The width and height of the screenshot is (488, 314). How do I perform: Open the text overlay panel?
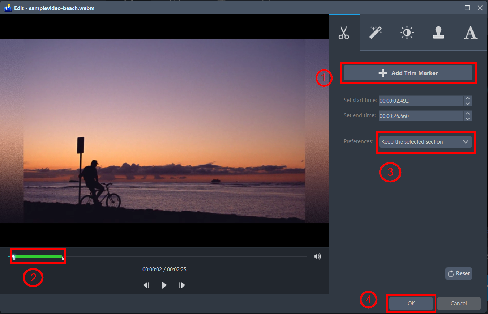(470, 33)
